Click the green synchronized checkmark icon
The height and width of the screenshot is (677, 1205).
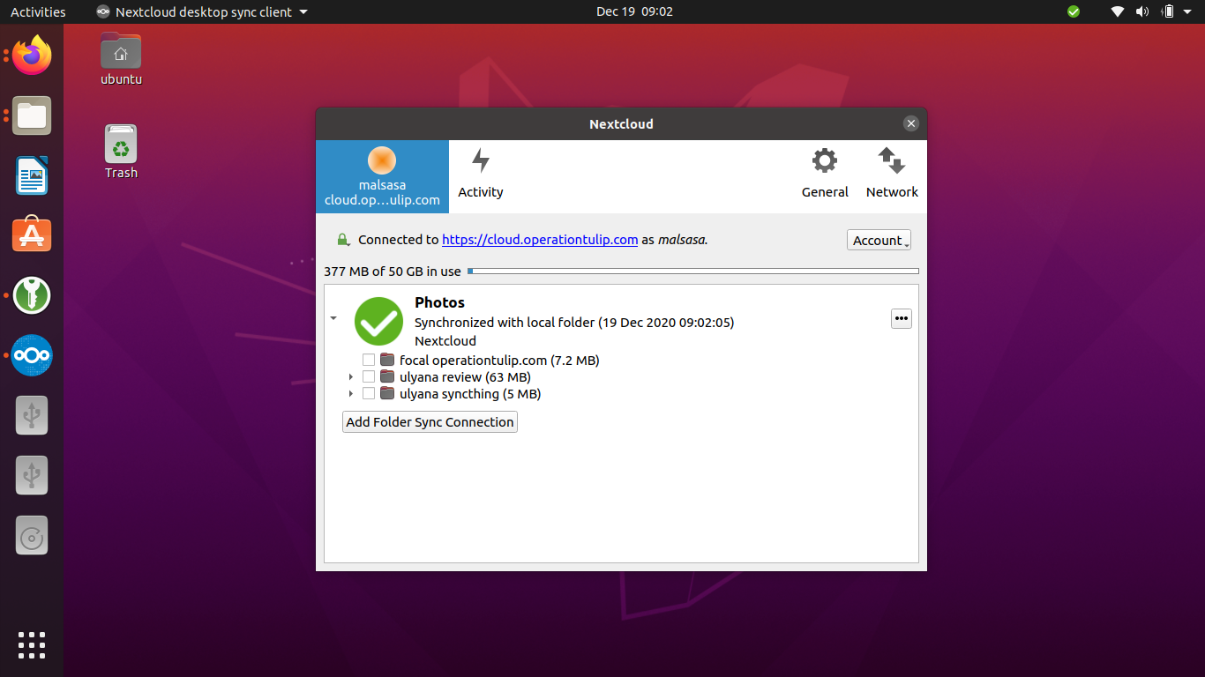378,321
